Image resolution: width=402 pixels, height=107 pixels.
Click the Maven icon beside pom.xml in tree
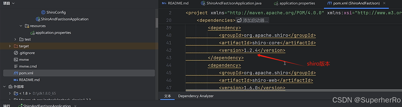(16, 73)
